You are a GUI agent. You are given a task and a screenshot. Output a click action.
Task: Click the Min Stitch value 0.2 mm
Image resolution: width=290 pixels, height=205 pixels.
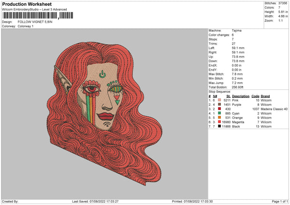(x=237, y=78)
